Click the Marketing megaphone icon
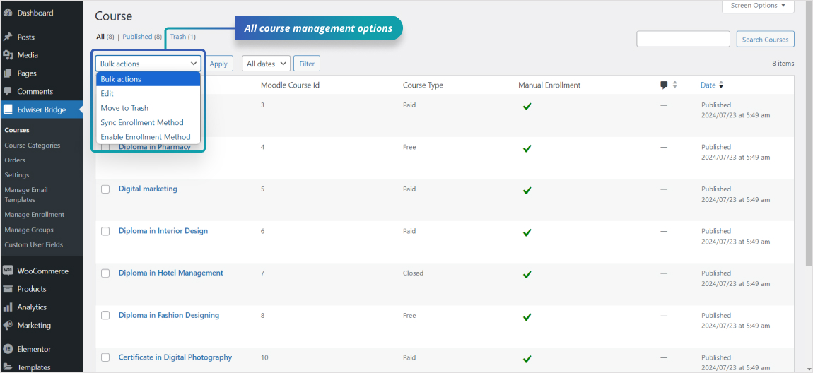Screen dimensions: 813x373 [x=8, y=326]
